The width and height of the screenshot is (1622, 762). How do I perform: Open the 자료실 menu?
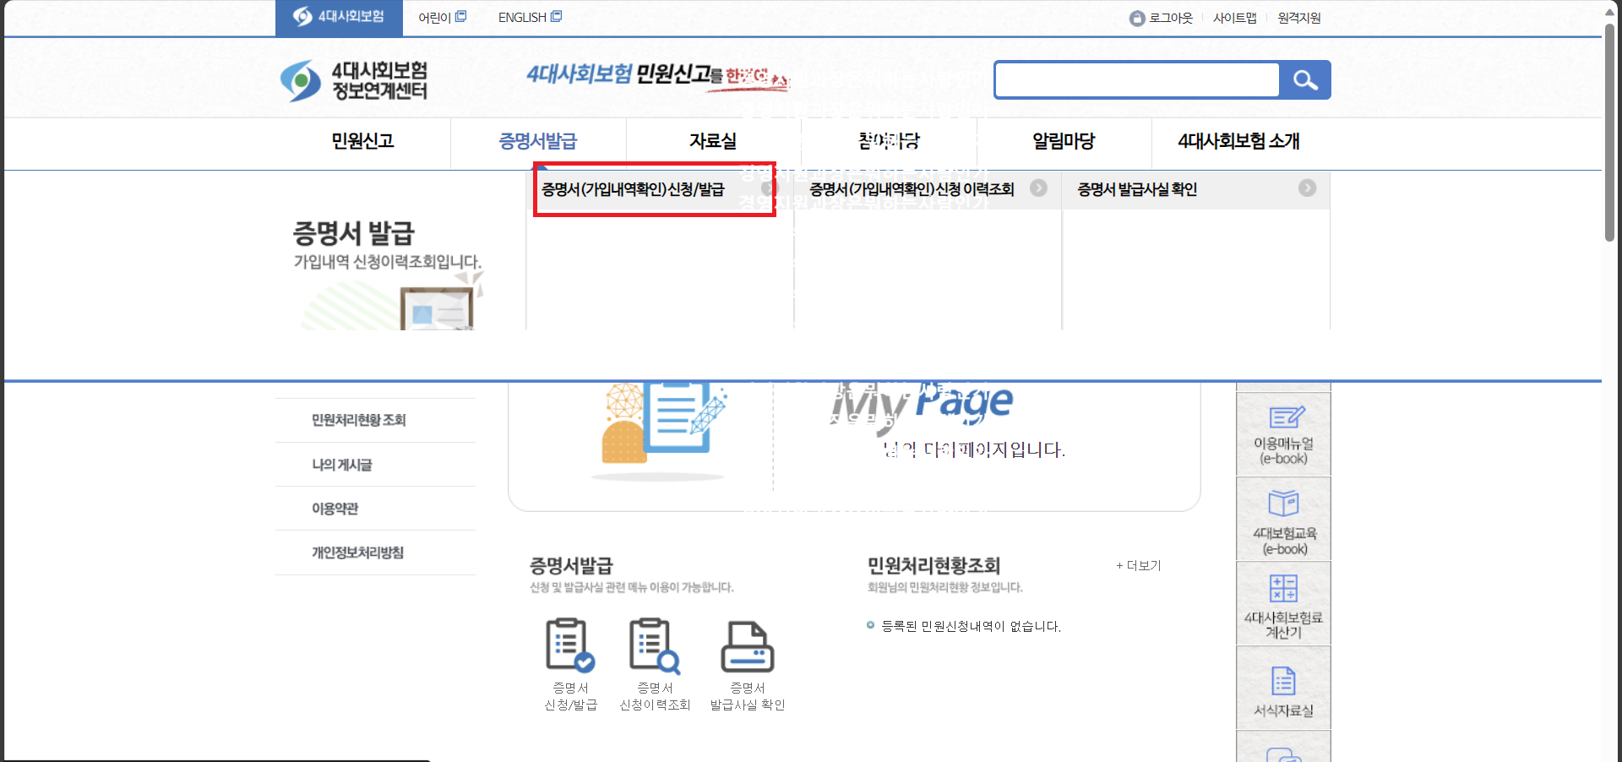[712, 142]
